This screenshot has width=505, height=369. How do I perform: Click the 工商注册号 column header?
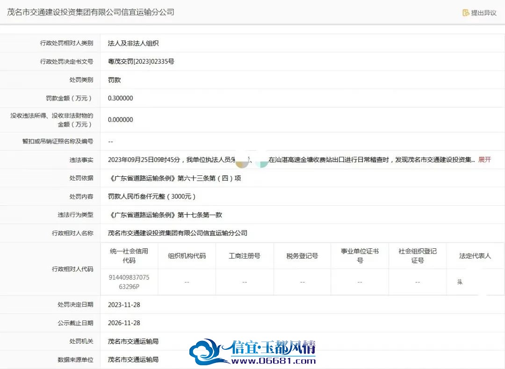pos(245,256)
